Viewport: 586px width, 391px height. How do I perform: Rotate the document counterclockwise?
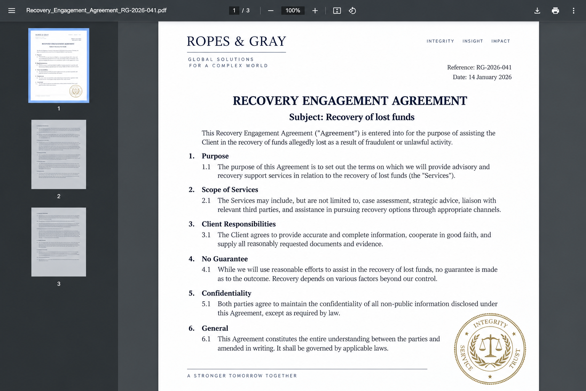pyautogui.click(x=353, y=11)
